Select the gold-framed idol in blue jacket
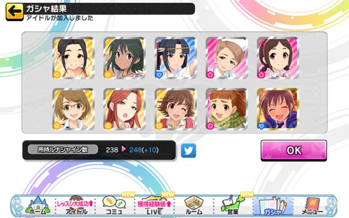Screen dimensions: 349x218 coord(278,109)
